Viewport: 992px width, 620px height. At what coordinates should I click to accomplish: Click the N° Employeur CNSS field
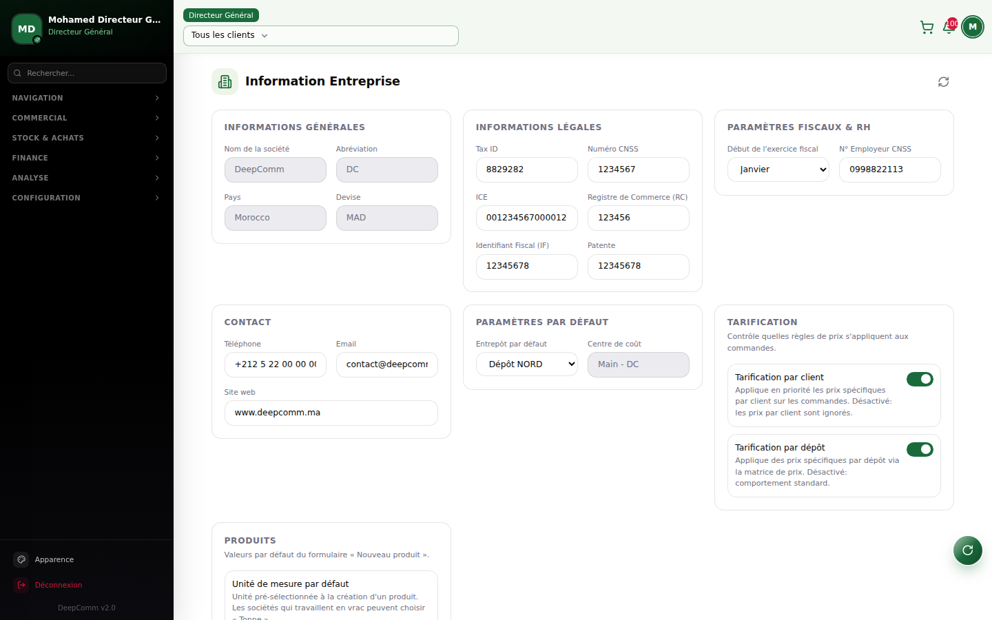pyautogui.click(x=890, y=169)
